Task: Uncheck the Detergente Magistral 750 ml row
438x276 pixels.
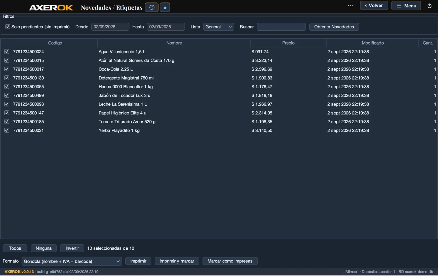Action: (x=7, y=78)
